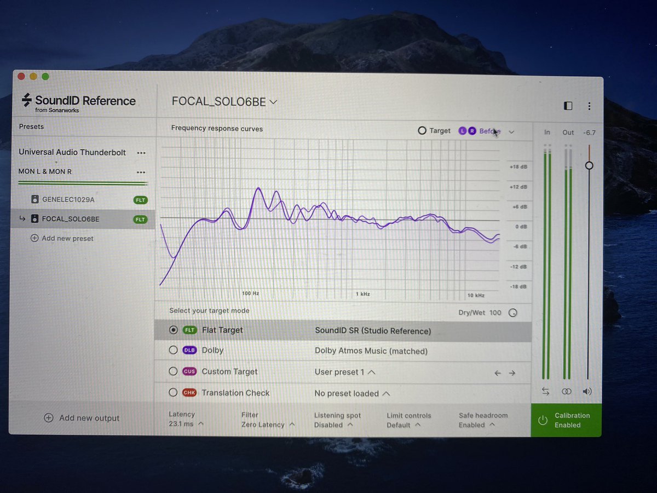Open MON L & MON R options menu
This screenshot has width=657, height=493.
click(x=141, y=172)
